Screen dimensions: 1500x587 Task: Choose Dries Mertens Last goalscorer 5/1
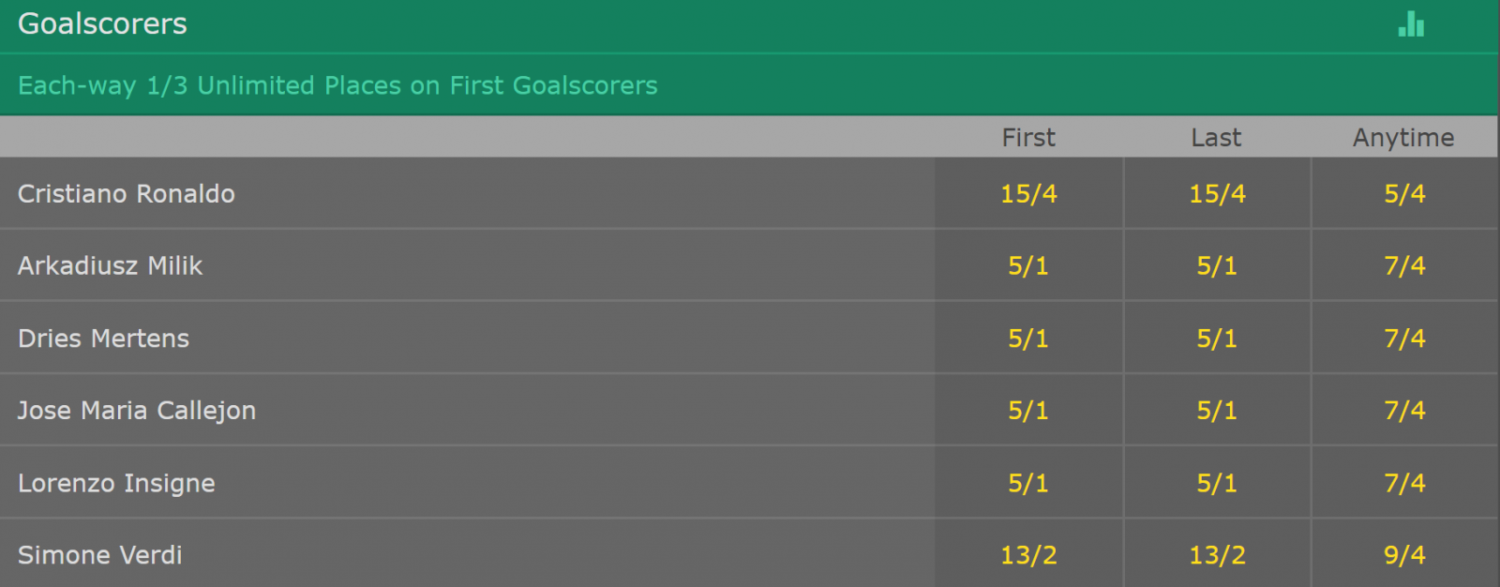pyautogui.click(x=1217, y=338)
